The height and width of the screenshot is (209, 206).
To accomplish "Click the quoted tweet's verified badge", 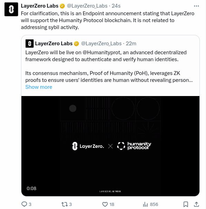I will 77,44.
